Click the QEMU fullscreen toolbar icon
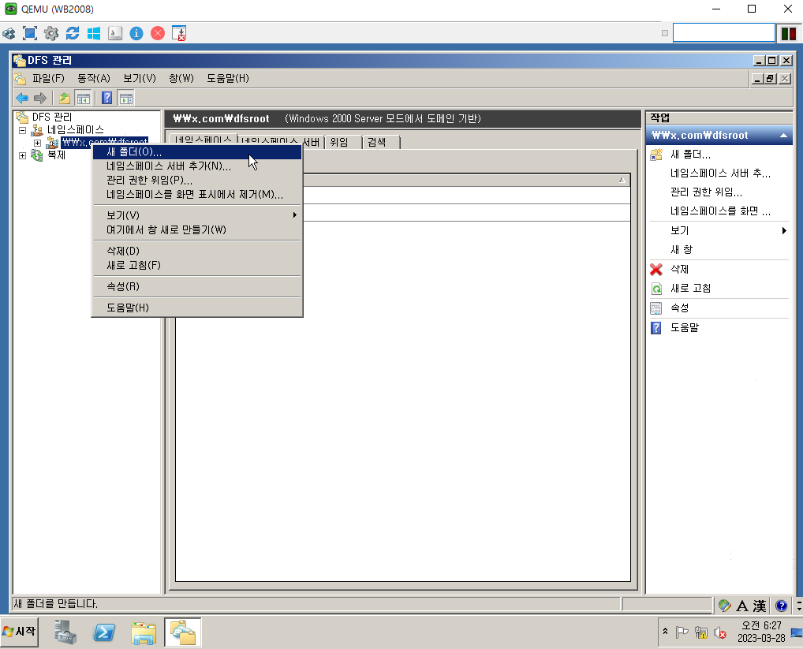 [x=30, y=33]
